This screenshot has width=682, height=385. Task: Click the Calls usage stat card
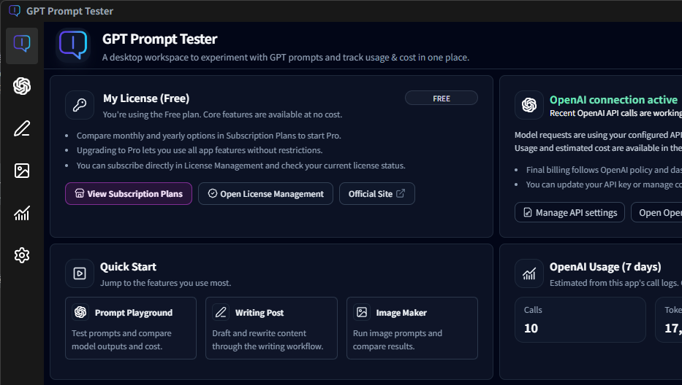[580, 319]
